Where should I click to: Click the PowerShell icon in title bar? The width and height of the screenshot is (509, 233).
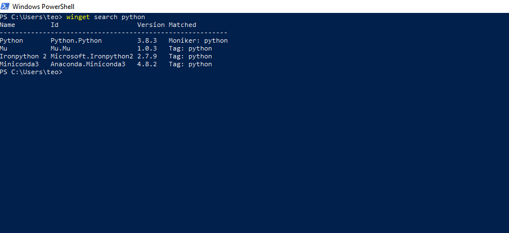pos(5,6)
